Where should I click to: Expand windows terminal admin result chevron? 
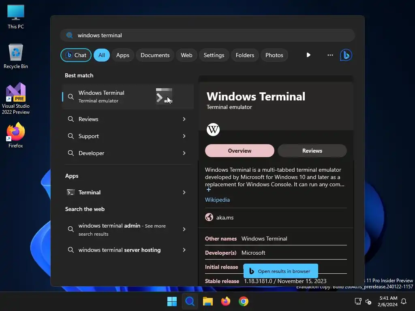point(184,229)
